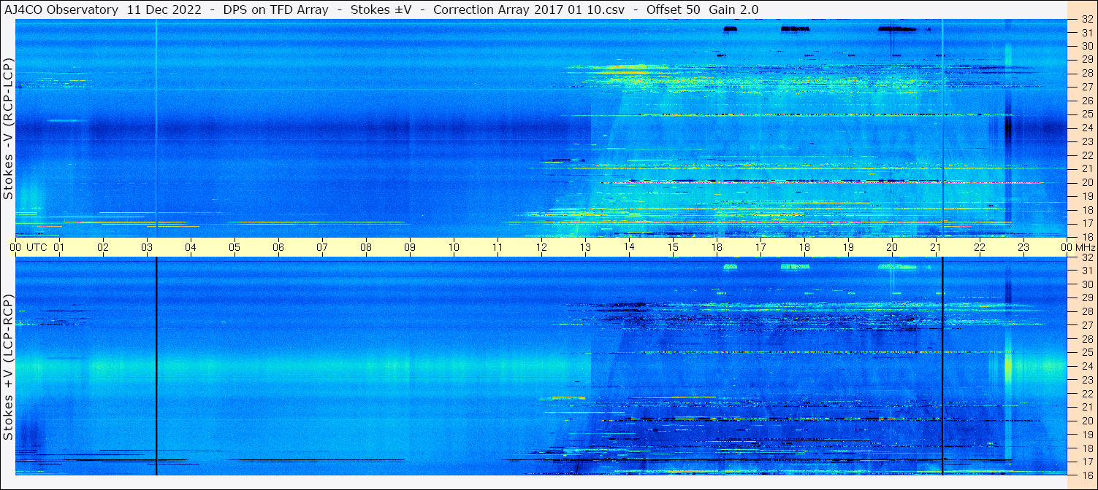Click the 22 MHz label of the Stokes -V panel
The width and height of the screenshot is (1098, 490).
(1086, 155)
